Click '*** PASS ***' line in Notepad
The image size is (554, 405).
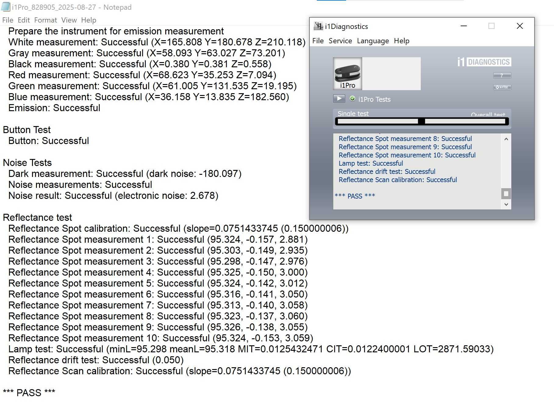pyautogui.click(x=29, y=393)
